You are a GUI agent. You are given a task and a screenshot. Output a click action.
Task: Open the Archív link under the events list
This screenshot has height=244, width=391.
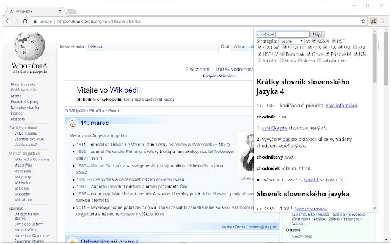[227, 227]
